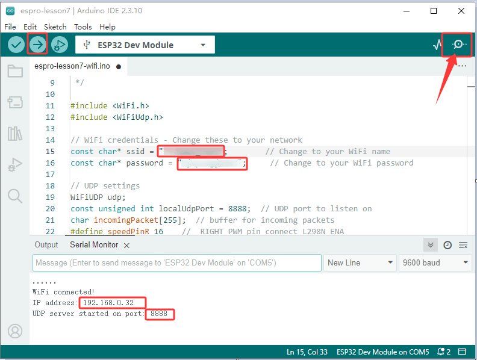Click the password declaration on line 16
Screen dimensions: 477x360
(x=158, y=163)
